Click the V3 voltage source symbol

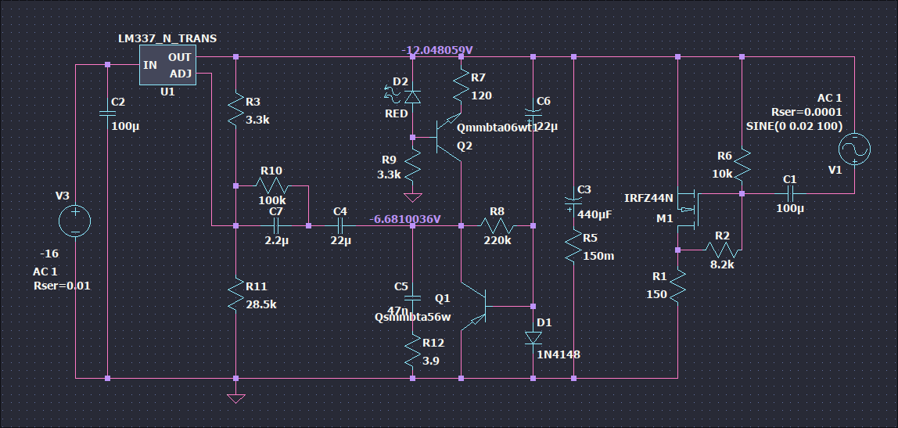[75, 221]
